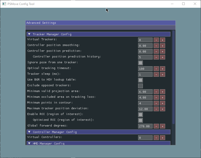Decrease Controller position smoothing value
This screenshot has width=201, height=158.
[156, 46]
